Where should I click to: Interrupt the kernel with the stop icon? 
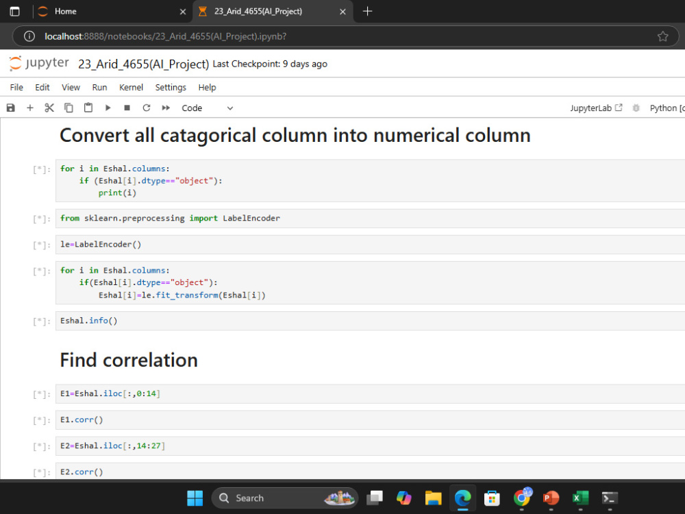coord(127,108)
